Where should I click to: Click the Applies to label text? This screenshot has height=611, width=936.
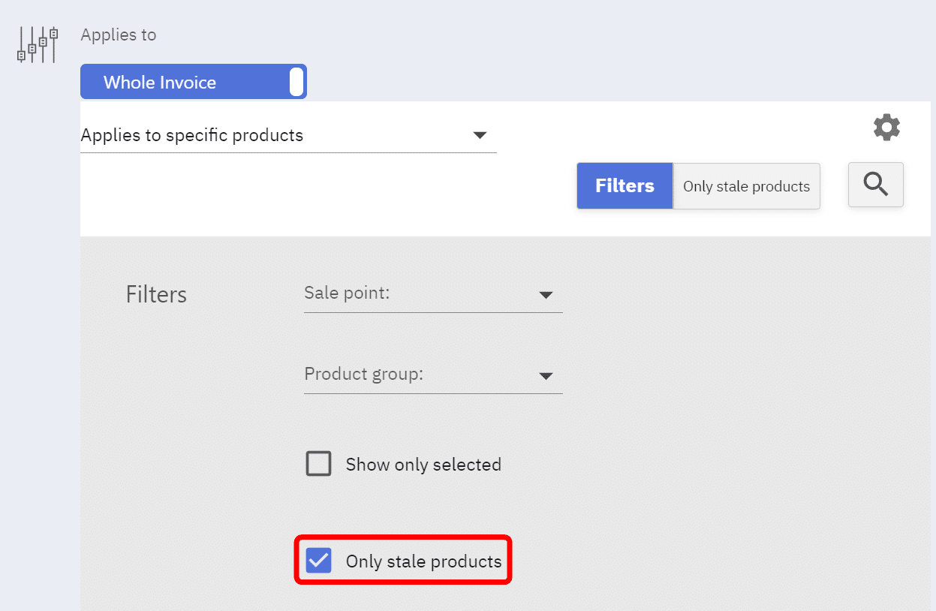(119, 35)
